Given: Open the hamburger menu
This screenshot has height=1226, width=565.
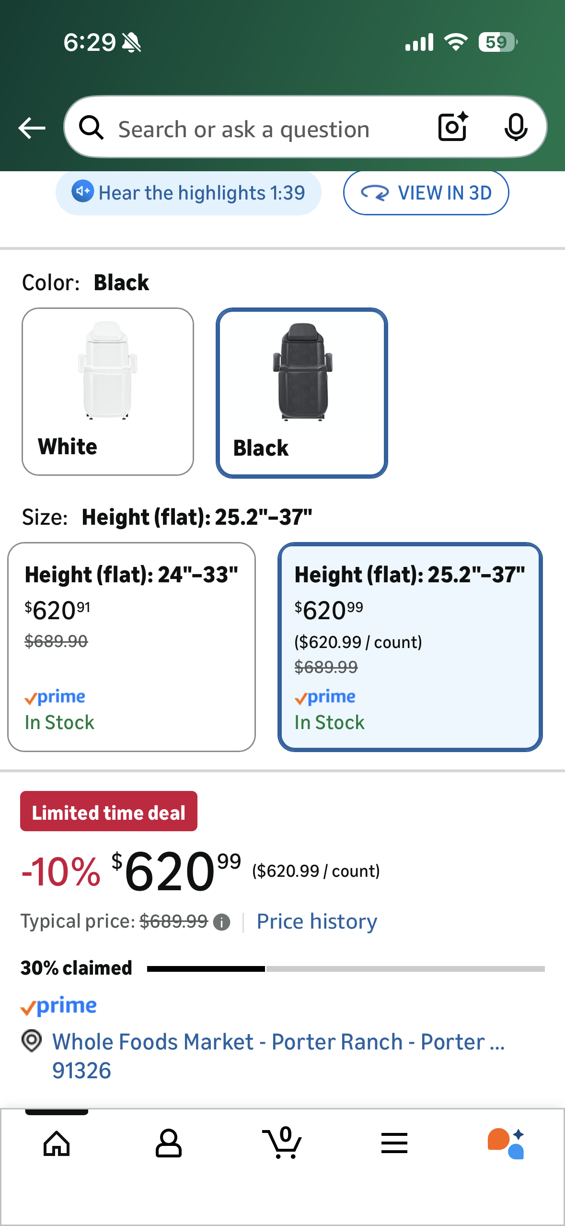Looking at the screenshot, I should click(x=394, y=1143).
